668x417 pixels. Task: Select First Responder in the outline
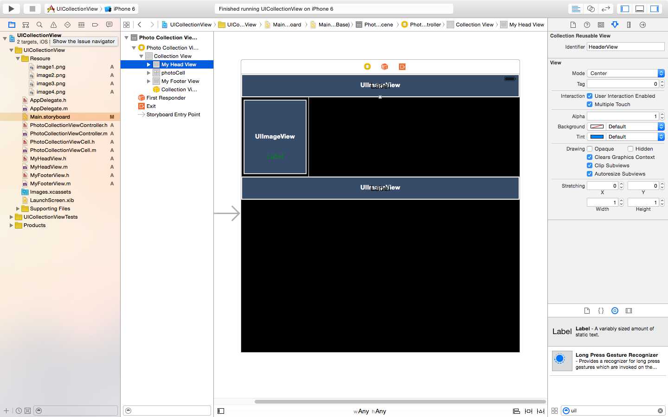pos(166,98)
